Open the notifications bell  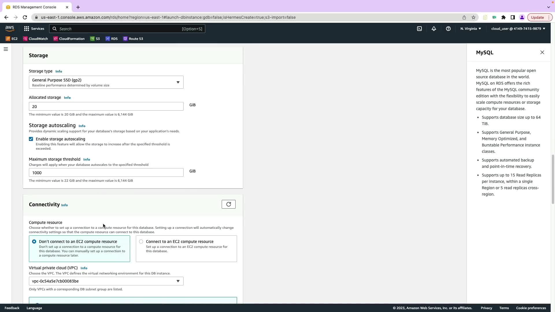pyautogui.click(x=434, y=29)
